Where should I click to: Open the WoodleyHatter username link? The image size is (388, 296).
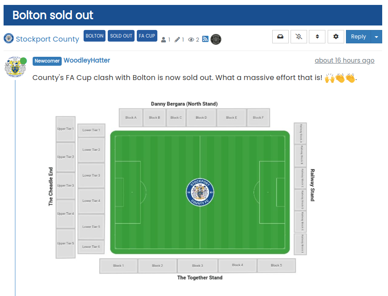(x=87, y=60)
